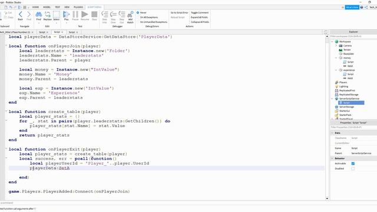377x212 pixels.
Task: Click the Step Out debugger icon
Action: (122, 14)
